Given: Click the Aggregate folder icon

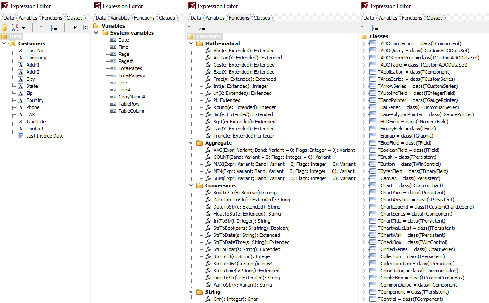Looking at the screenshot, I should pos(200,142).
